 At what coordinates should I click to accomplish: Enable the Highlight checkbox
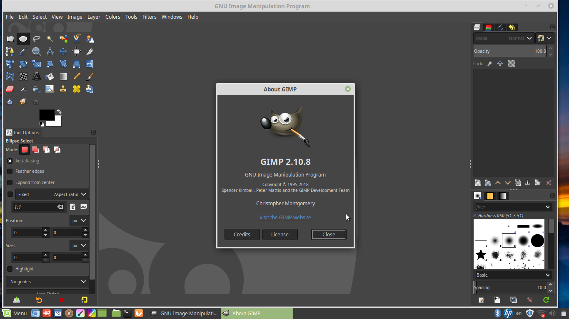pos(10,269)
